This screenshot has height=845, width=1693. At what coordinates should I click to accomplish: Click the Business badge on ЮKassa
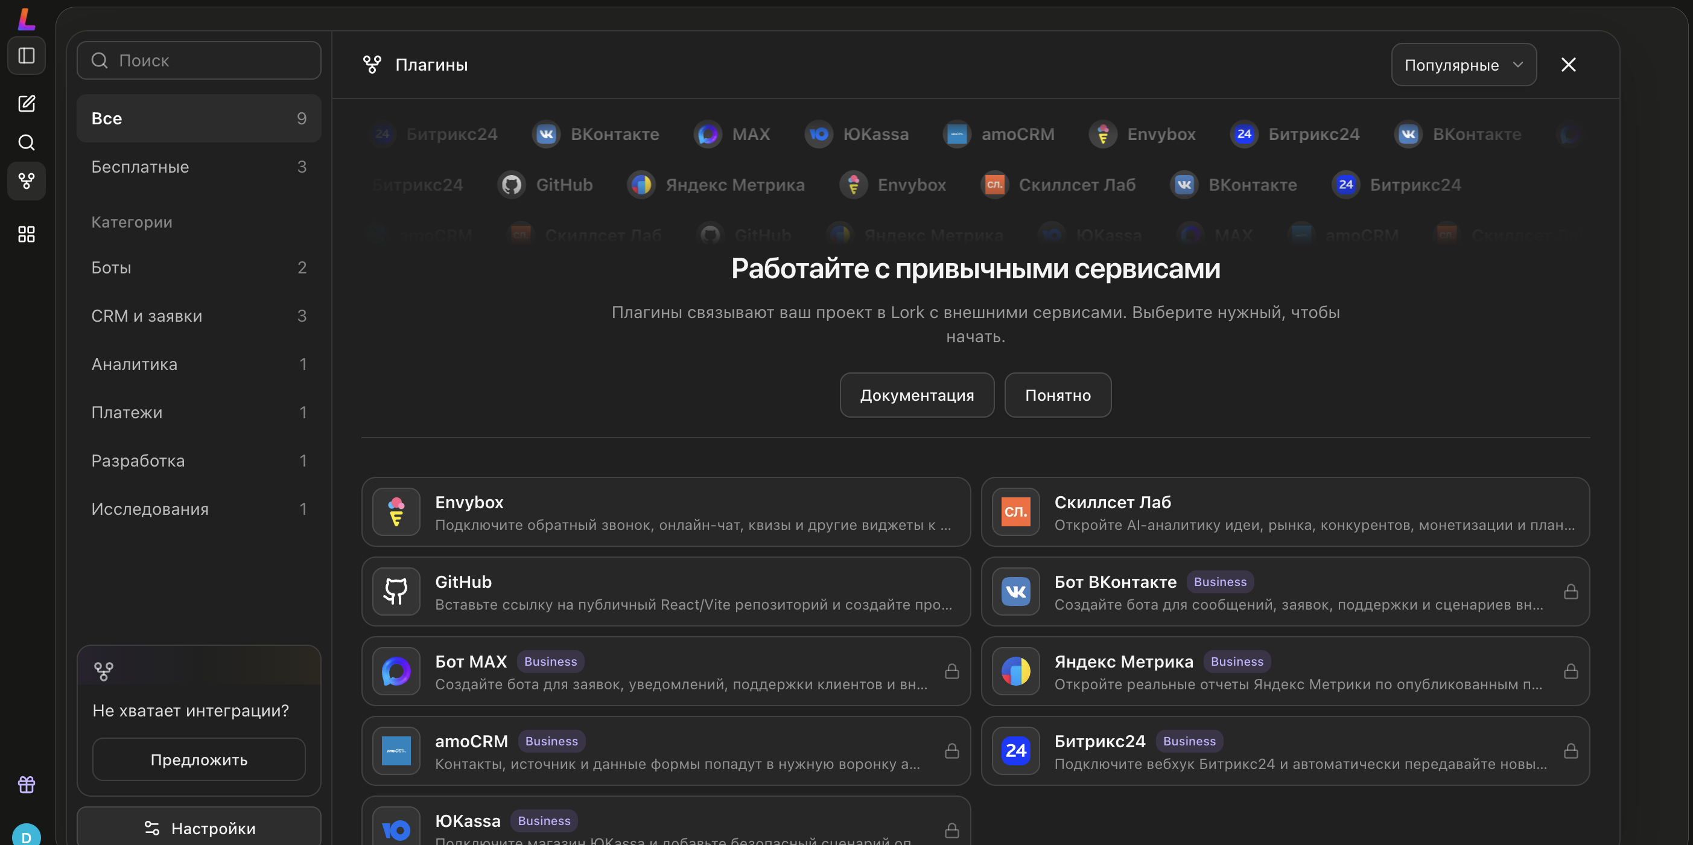coord(544,820)
